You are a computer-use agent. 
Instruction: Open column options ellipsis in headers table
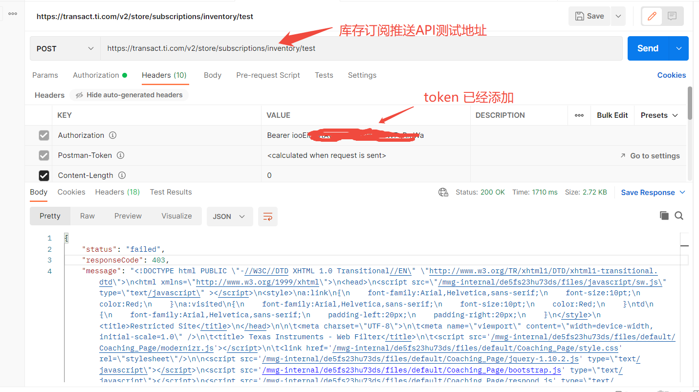pos(579,115)
